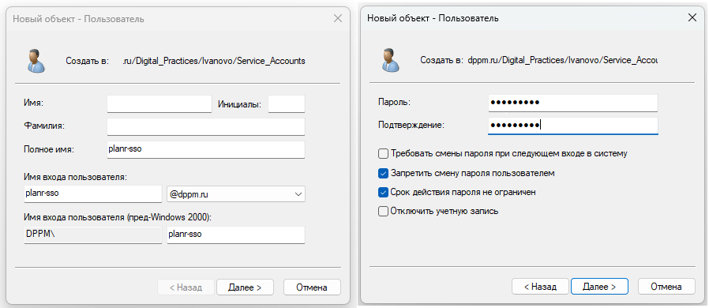The width and height of the screenshot is (709, 308).
Task: Click the user logon name field planr-sso
Action: [92, 194]
